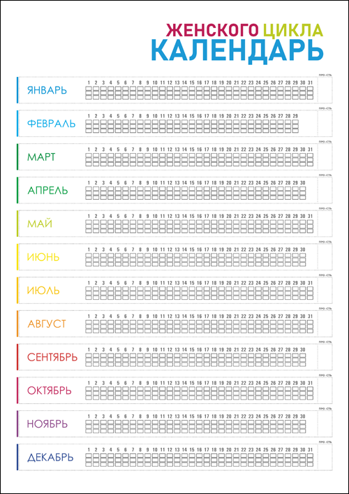Tick the top box under day 29 in ФЕВРАЛЬ
349x494 pixels.
tap(295, 122)
